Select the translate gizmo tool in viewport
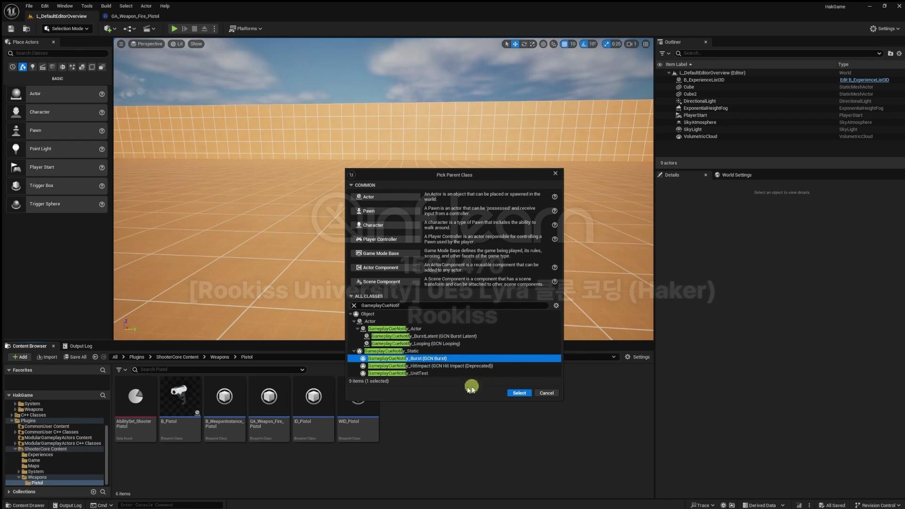Image resolution: width=905 pixels, height=509 pixels. (515, 44)
